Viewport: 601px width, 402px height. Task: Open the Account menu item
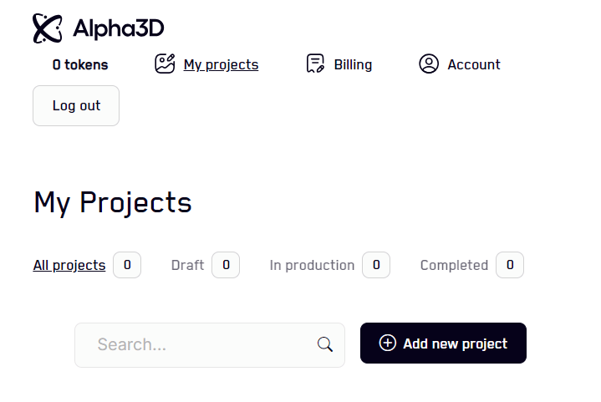[x=474, y=64]
